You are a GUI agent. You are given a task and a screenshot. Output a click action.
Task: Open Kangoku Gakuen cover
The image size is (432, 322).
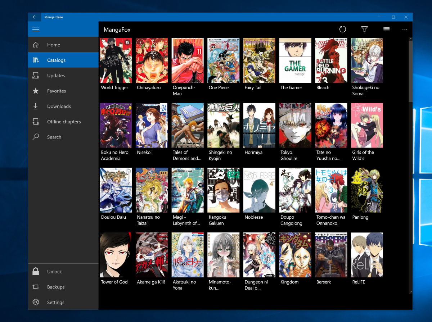pos(224,190)
